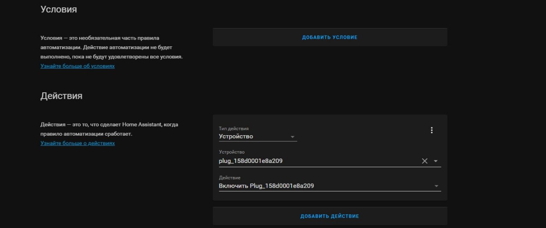Open the Узнайте больше о действиях link
Viewport: 546px width, 228px height.
click(x=78, y=143)
